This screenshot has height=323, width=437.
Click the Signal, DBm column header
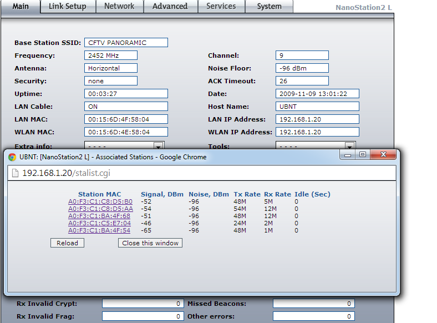tap(162, 194)
